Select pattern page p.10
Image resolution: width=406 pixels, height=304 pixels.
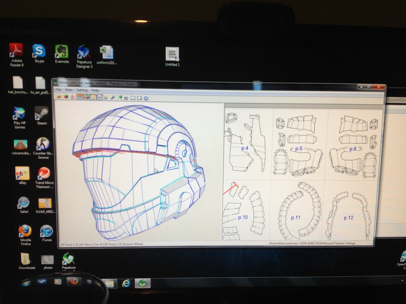243,217
